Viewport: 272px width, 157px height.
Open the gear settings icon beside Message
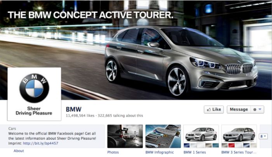pos(255,109)
